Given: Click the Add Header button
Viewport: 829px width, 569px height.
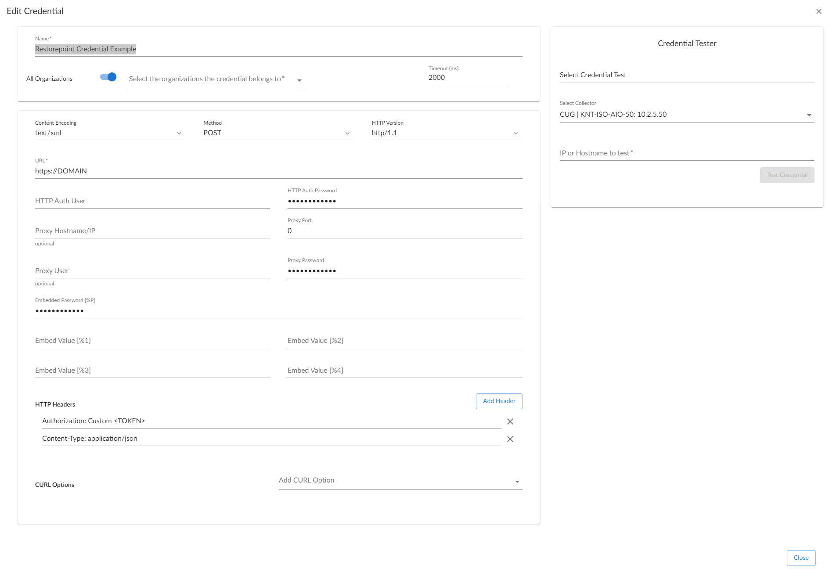Looking at the screenshot, I should pyautogui.click(x=499, y=401).
